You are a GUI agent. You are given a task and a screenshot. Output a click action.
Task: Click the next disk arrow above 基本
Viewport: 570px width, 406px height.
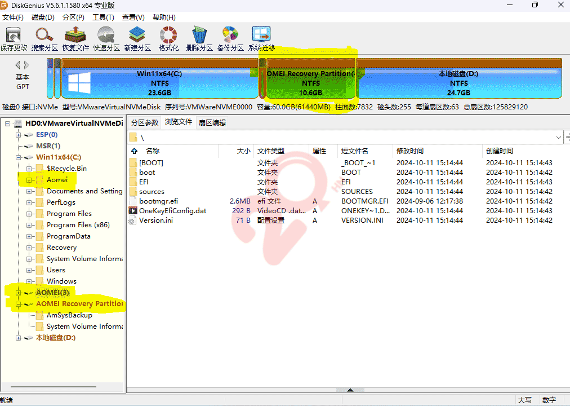pos(26,65)
